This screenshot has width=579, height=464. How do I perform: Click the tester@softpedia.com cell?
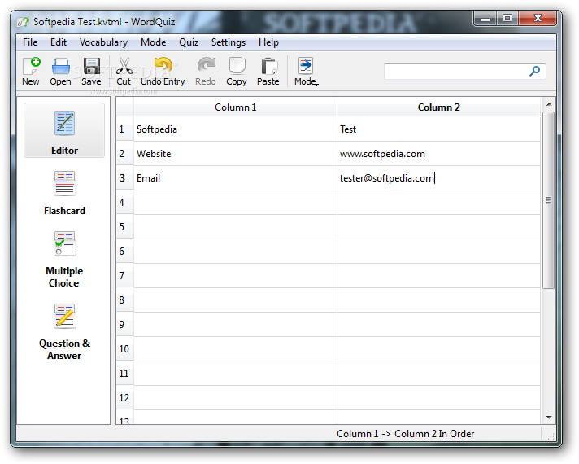[x=438, y=177]
